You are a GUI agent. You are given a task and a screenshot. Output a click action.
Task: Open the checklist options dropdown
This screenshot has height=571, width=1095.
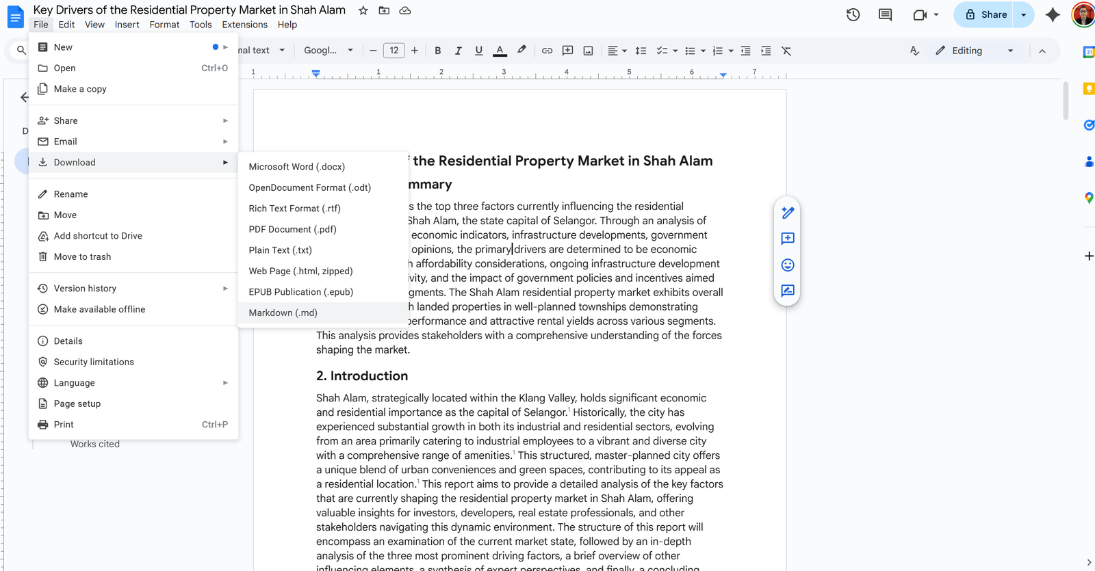pos(675,51)
